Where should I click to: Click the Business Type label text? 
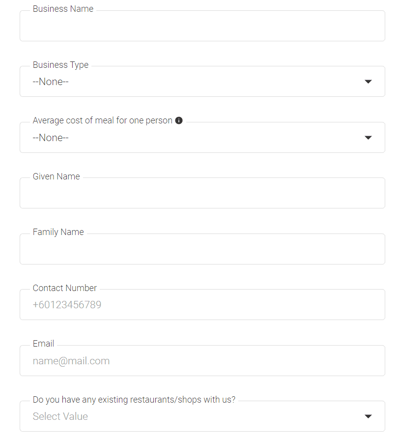click(60, 65)
